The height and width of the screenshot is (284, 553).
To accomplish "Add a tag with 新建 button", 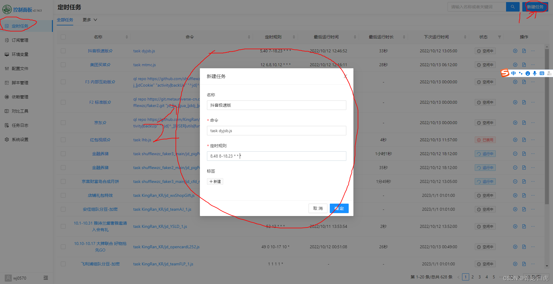I will click(215, 181).
